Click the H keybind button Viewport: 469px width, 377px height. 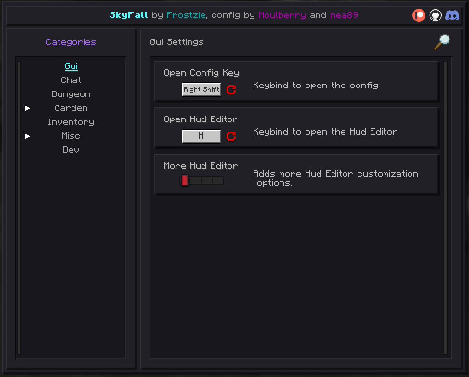coord(202,136)
